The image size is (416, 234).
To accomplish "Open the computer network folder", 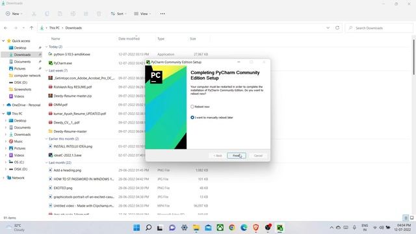I will coord(27,75).
